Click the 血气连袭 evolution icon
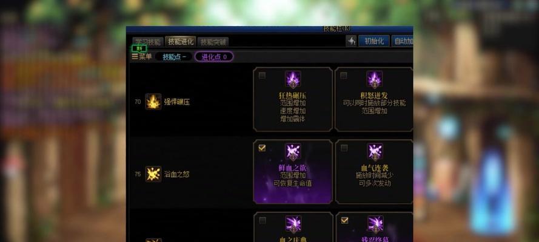 point(374,152)
